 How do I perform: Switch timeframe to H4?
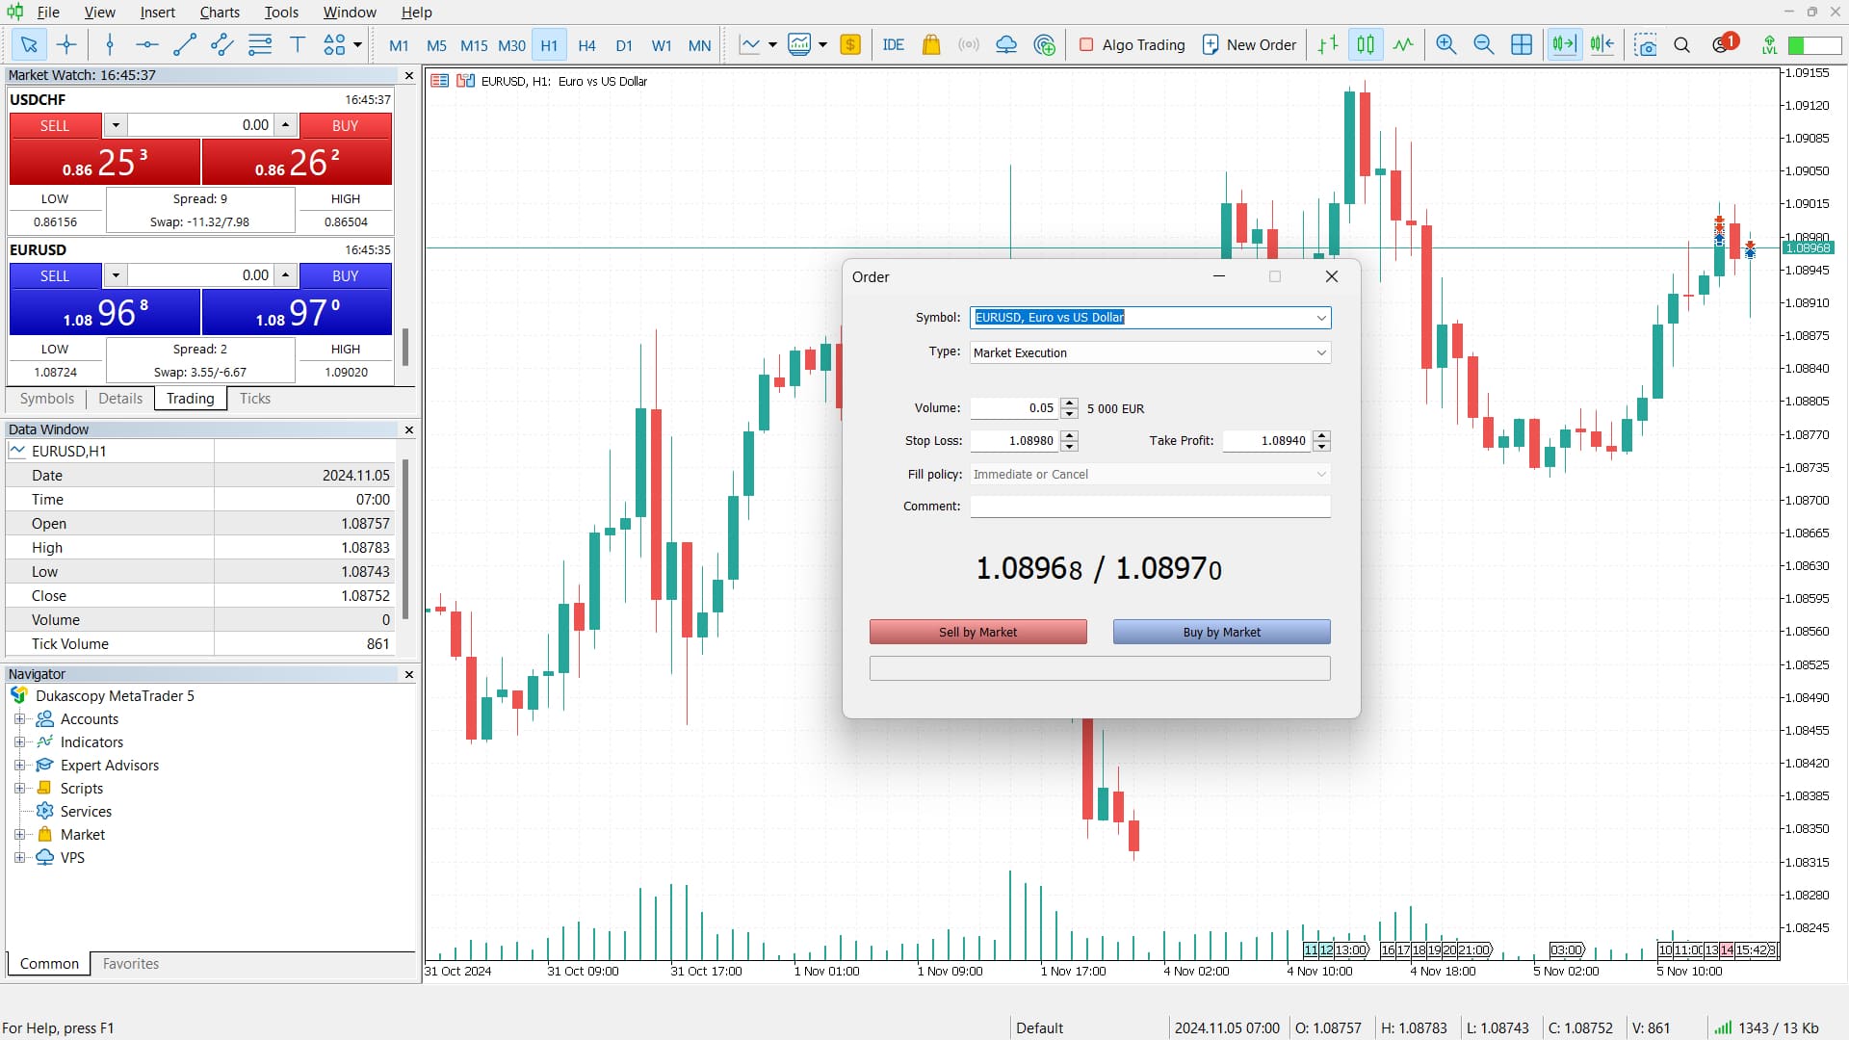pos(586,45)
